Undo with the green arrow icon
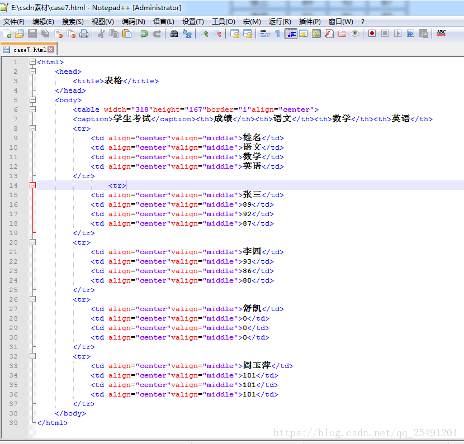 (144, 34)
